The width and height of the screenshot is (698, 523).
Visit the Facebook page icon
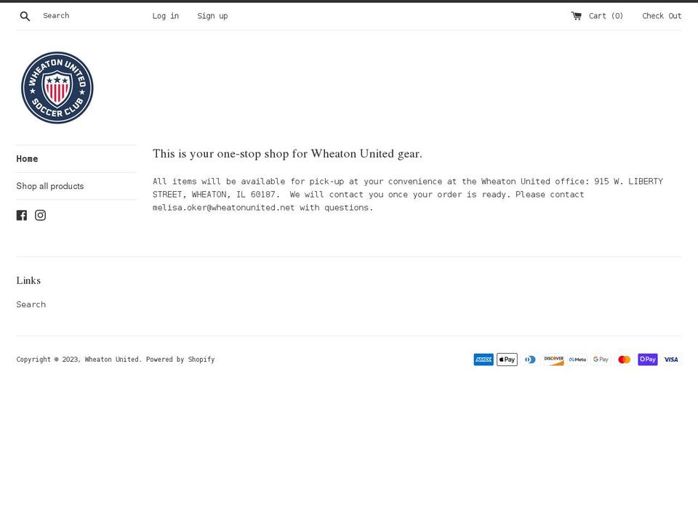coord(21,215)
